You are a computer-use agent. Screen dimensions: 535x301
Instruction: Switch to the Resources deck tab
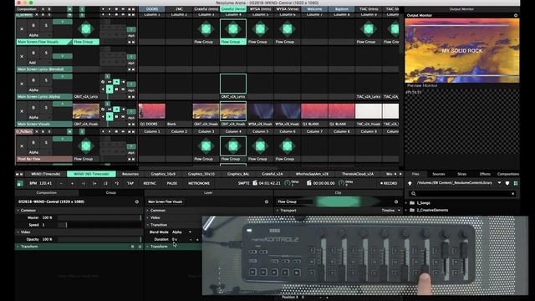(x=130, y=174)
